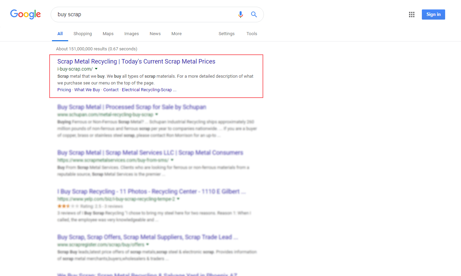Select the All results tab
Image resolution: width=461 pixels, height=276 pixels.
[x=60, y=34]
